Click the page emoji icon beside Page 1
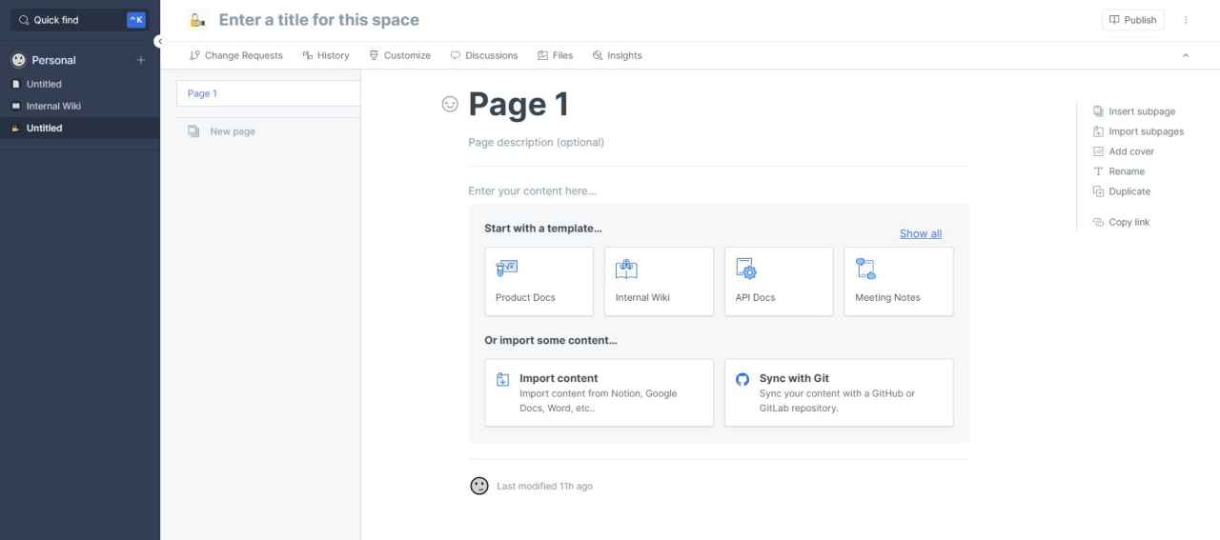 pos(450,104)
